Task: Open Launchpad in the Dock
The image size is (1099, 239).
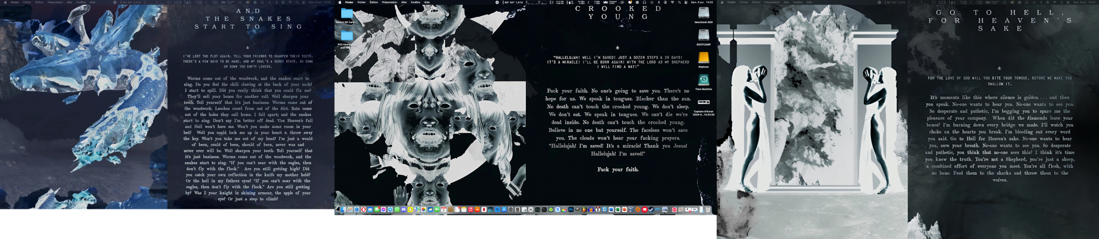Action: [x=350, y=209]
